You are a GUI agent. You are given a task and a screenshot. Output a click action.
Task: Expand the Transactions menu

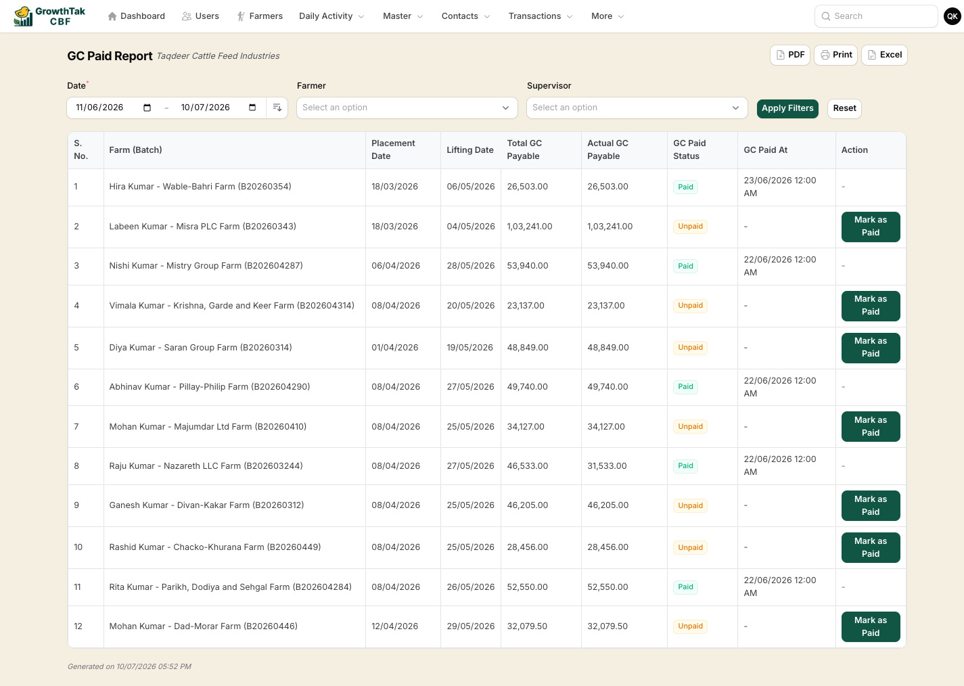[541, 16]
